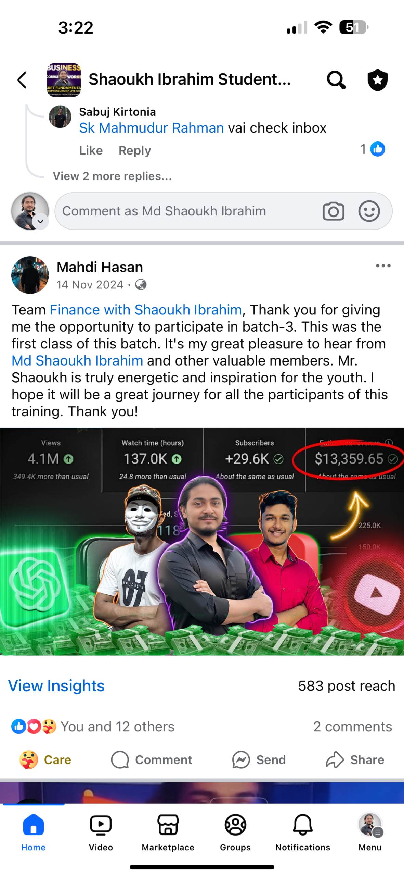Switch to the Marketplace tab
The width and height of the screenshot is (404, 877).
coord(168,832)
